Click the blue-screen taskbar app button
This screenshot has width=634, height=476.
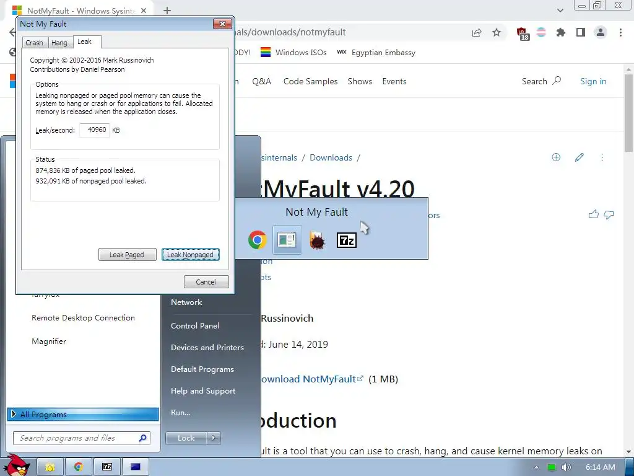(x=136, y=467)
